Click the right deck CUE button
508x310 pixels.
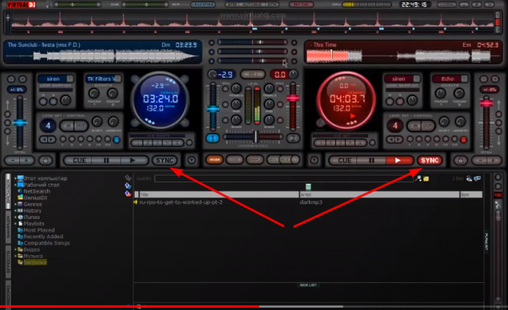pyautogui.click(x=345, y=160)
